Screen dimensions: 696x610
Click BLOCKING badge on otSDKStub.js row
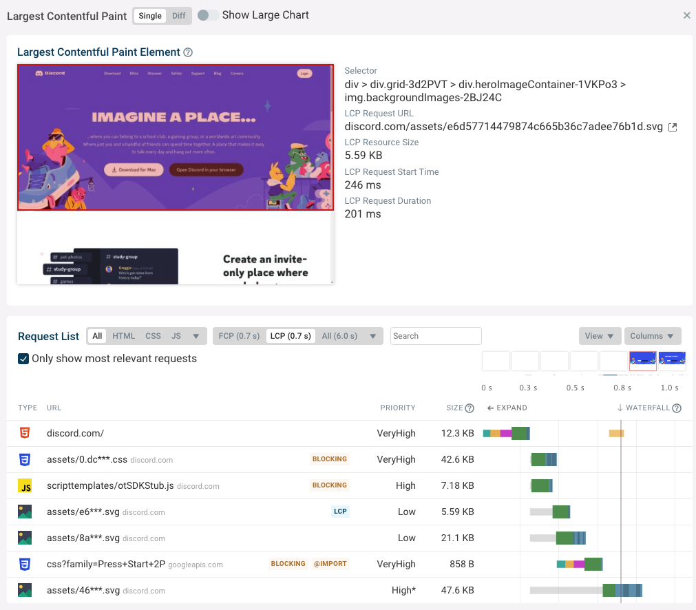coord(329,485)
